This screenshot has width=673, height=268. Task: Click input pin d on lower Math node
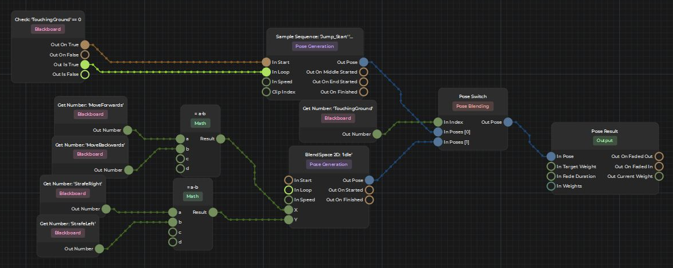tap(173, 242)
